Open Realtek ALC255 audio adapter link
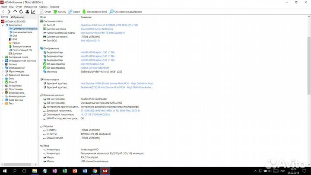 pos(117,87)
